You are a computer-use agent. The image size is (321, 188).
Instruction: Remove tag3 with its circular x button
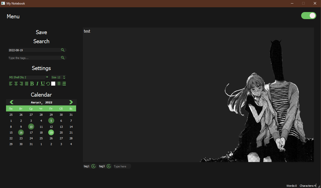click(109, 166)
